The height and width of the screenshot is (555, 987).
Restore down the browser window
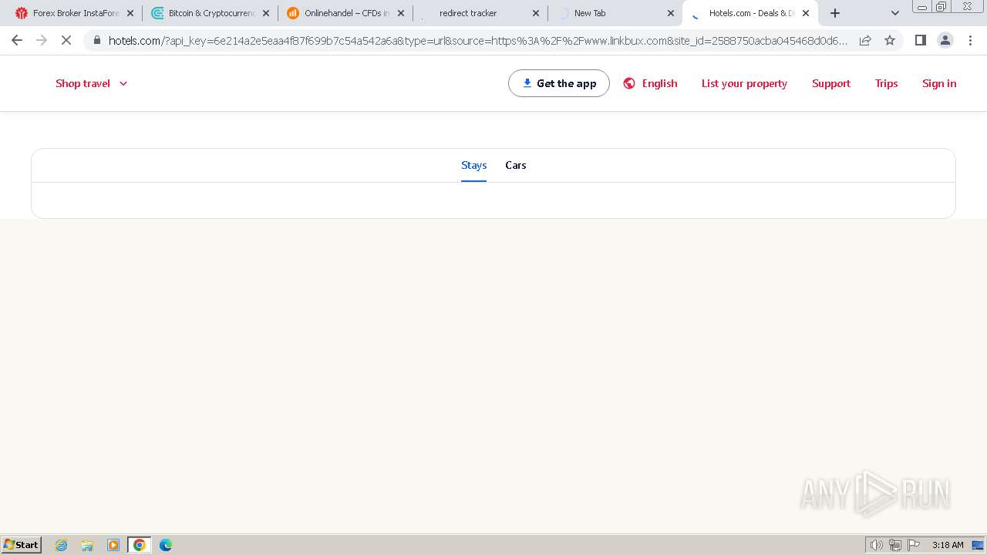coord(942,6)
